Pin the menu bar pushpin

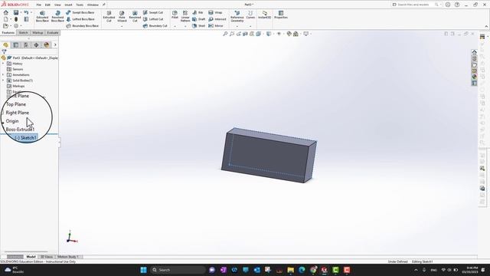(x=104, y=5)
